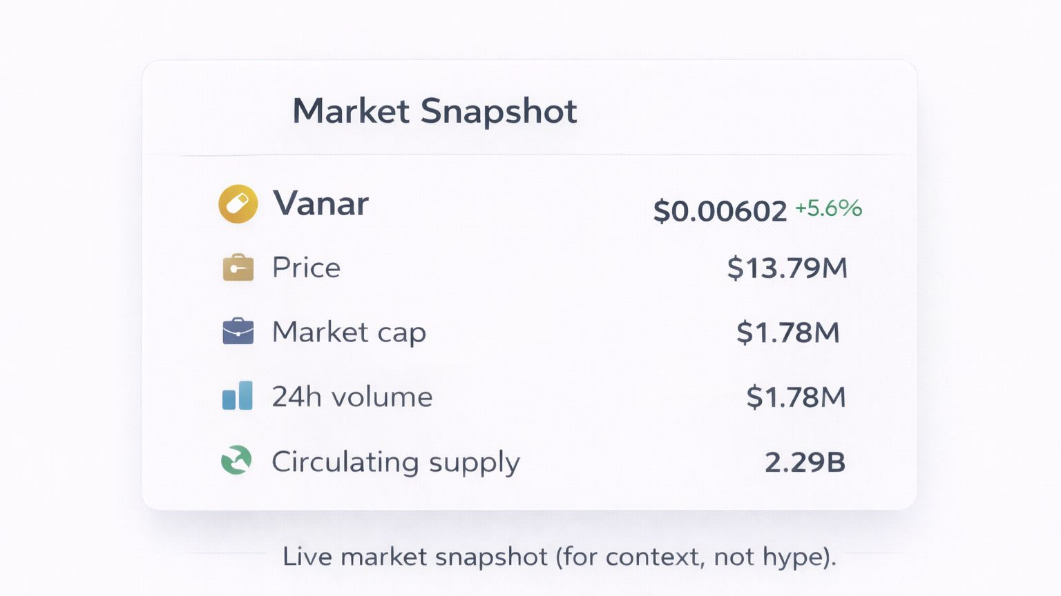The image size is (1061, 596).
Task: Select the 24h volume label
Action: point(352,397)
